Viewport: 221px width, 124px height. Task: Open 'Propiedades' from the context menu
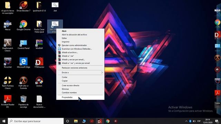80,97
